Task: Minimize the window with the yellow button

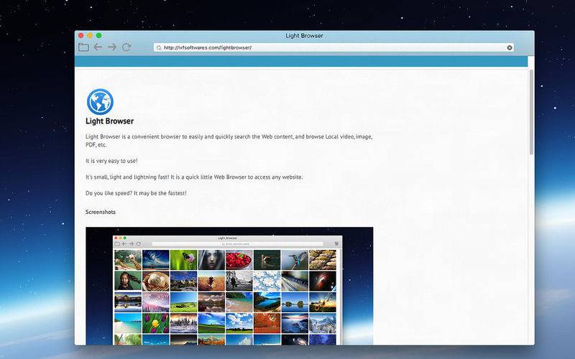Action: (90, 35)
